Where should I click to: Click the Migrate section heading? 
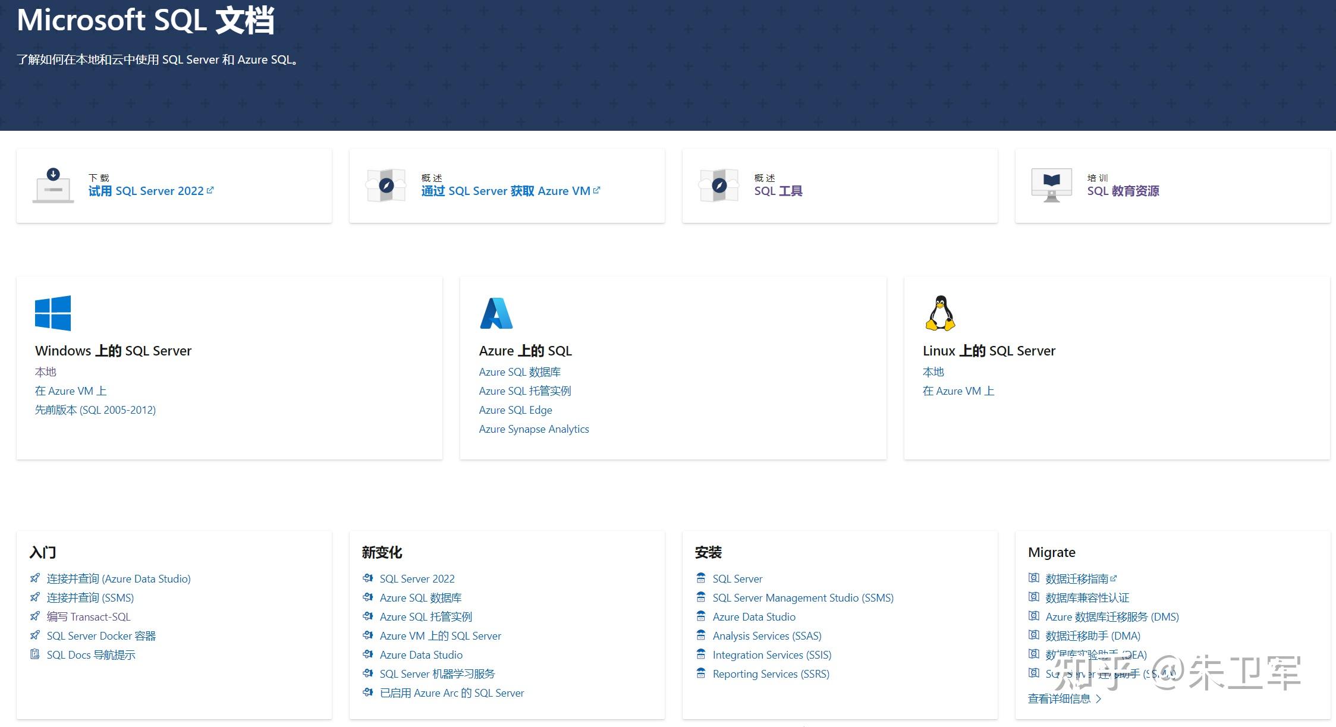(1052, 552)
